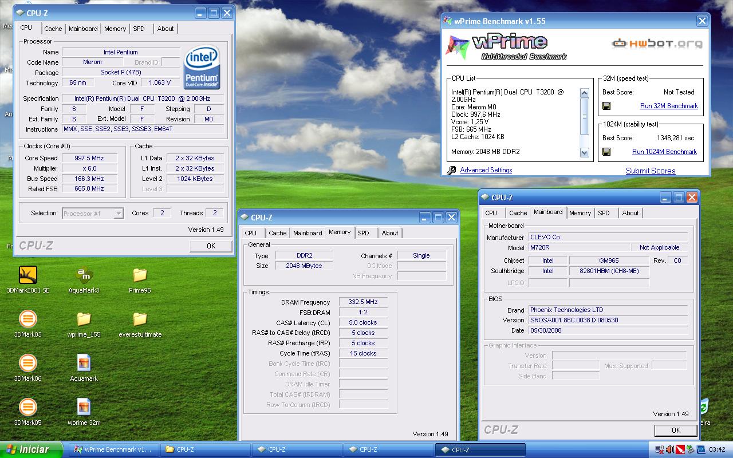Click the Model M720R field
The width and height of the screenshot is (733, 458).
[x=579, y=248]
